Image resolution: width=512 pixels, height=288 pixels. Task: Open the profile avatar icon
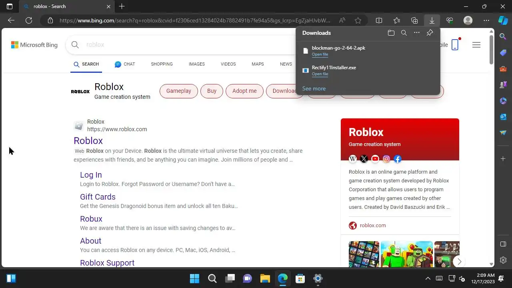click(468, 20)
